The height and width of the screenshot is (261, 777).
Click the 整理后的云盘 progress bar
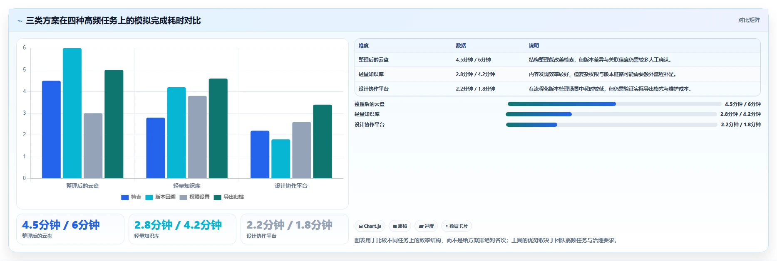click(x=614, y=104)
